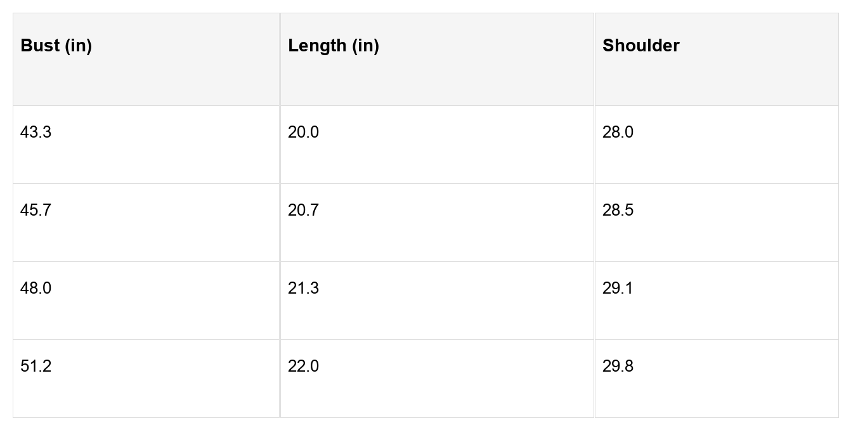Click the Shoulder column header
This screenshot has width=851, height=430.
640,46
